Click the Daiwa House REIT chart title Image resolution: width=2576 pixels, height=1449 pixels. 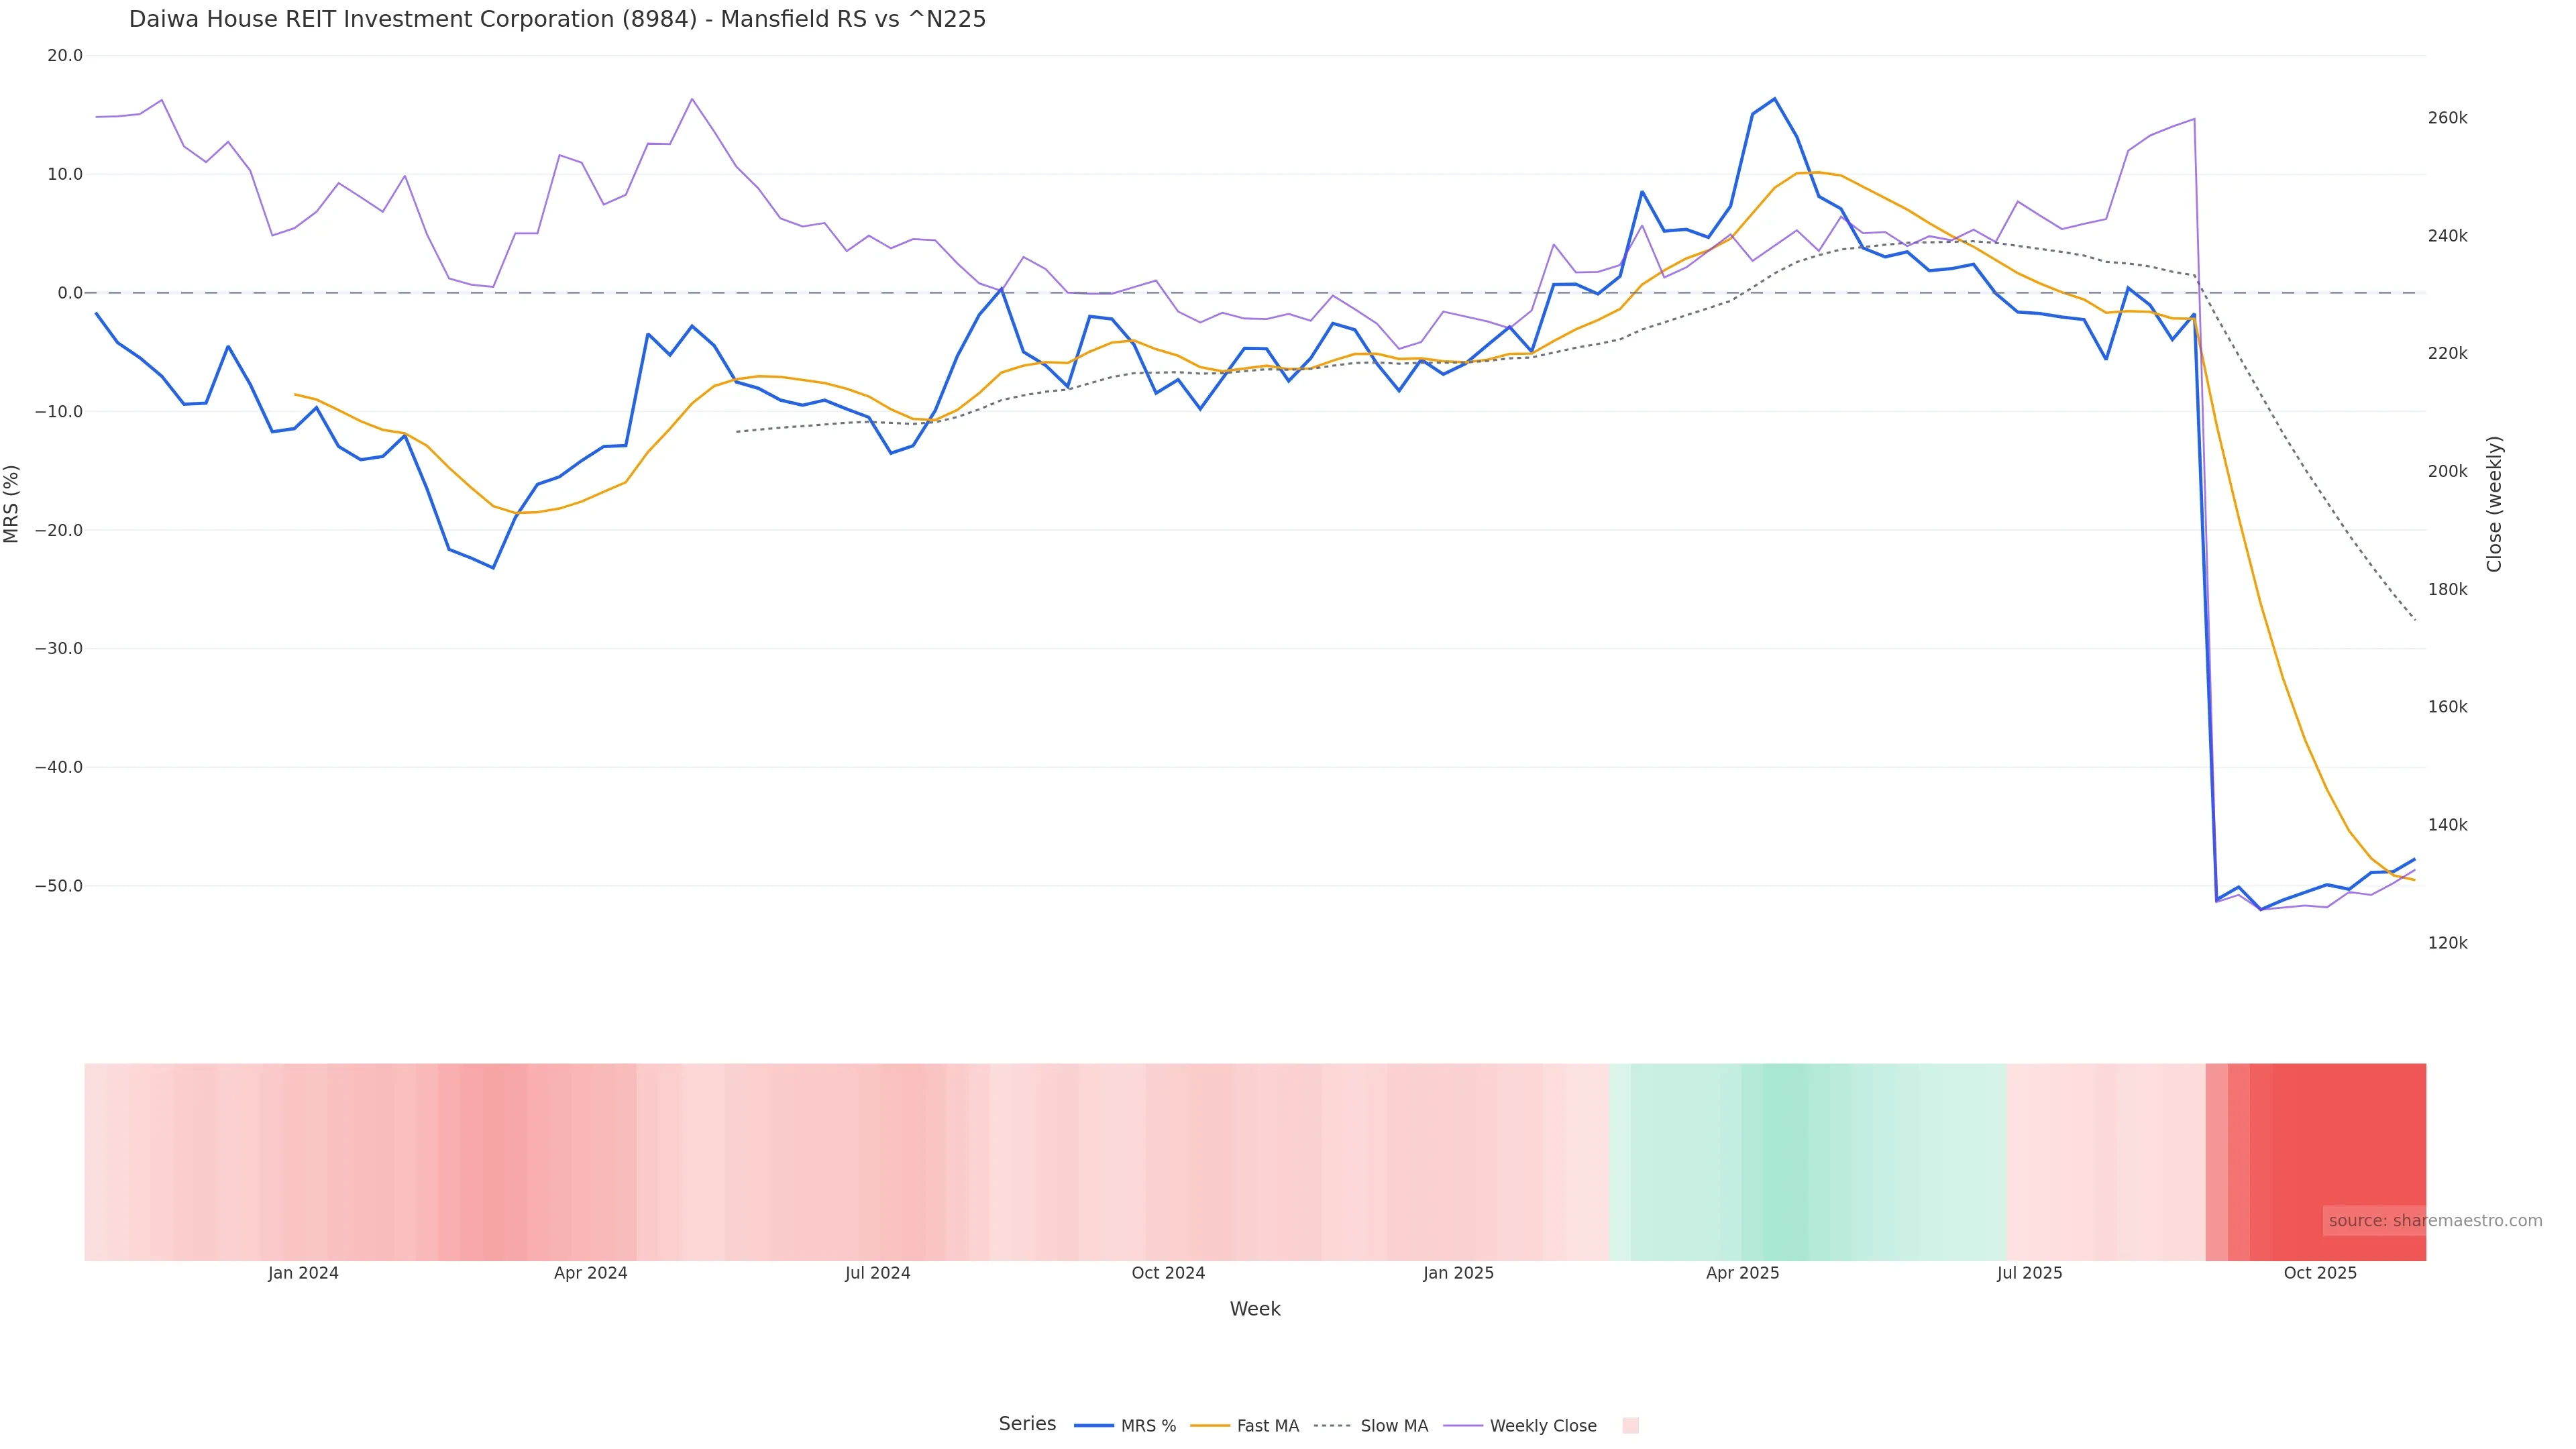point(557,20)
